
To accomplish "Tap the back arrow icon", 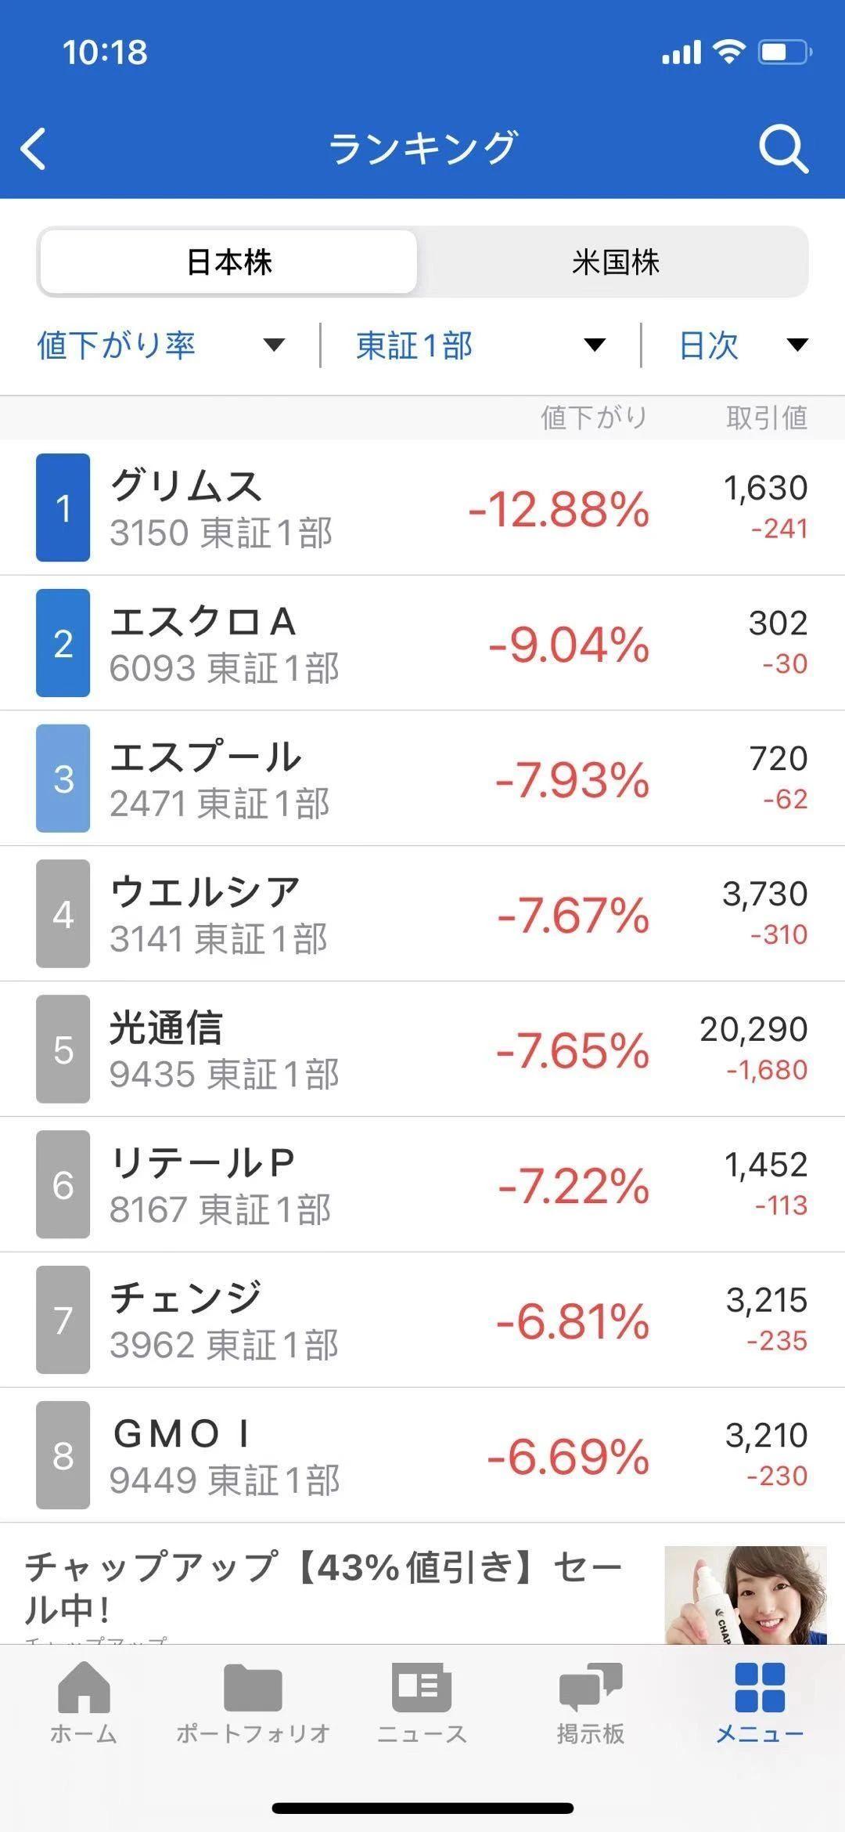I will pos(34,148).
